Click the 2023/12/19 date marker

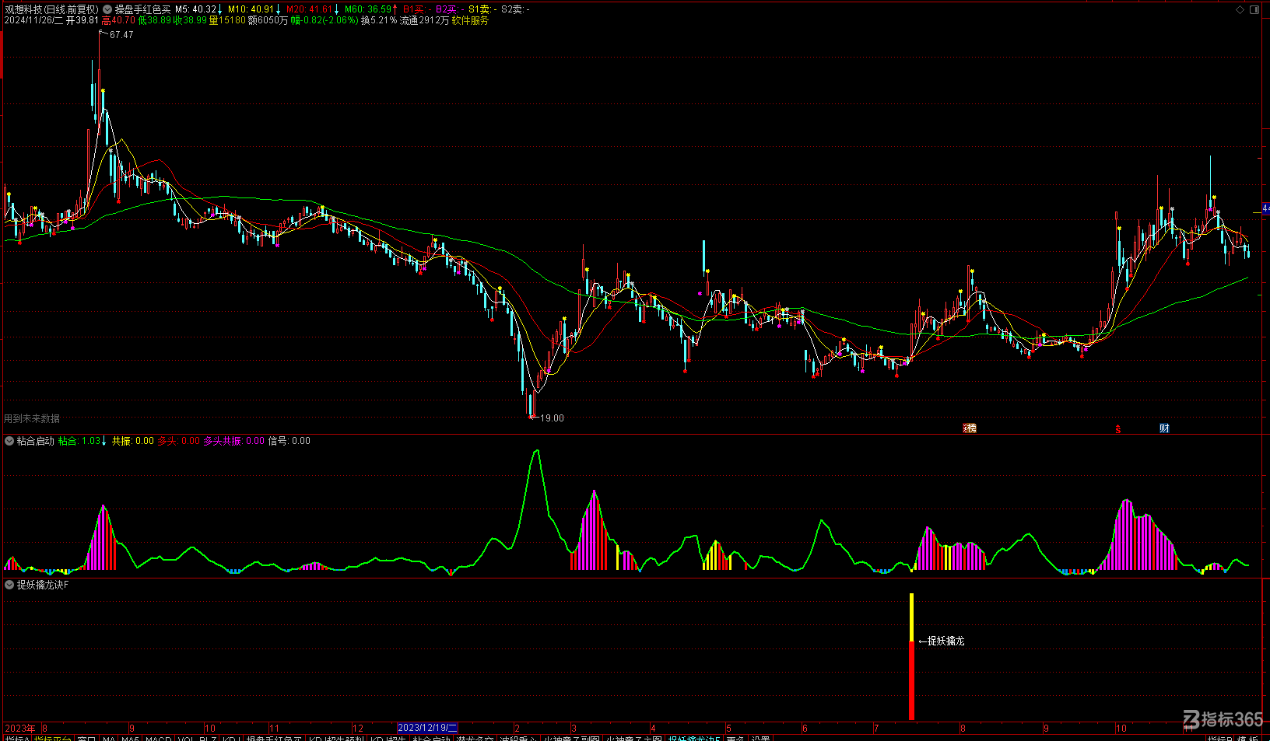(427, 729)
